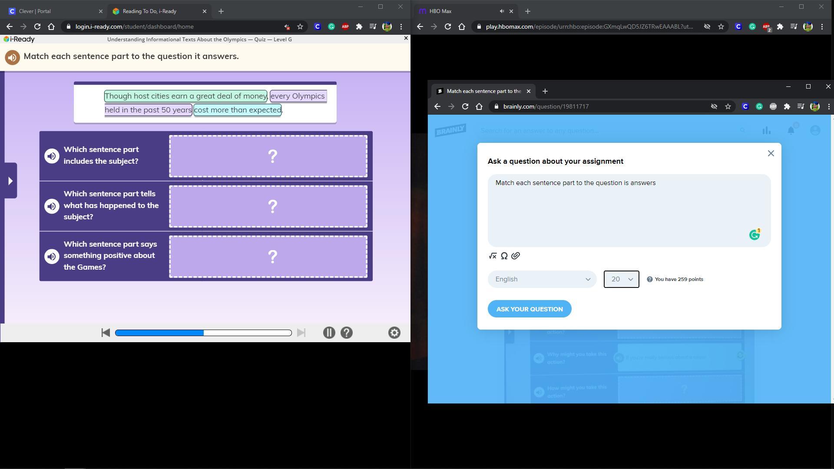Click the blue lesson progress bar
The image size is (834, 469).
point(203,333)
